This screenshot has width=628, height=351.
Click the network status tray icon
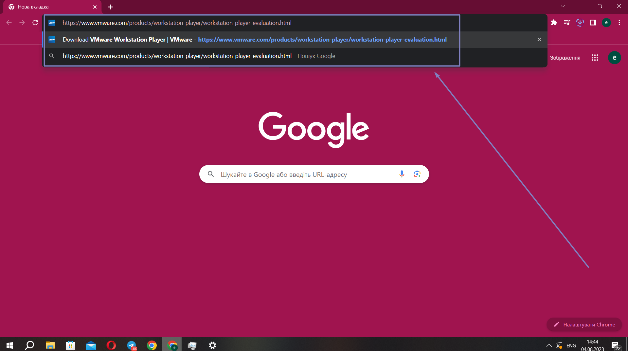coord(559,345)
